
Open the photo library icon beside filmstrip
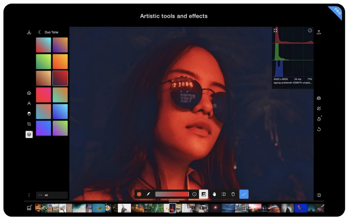coord(29,208)
